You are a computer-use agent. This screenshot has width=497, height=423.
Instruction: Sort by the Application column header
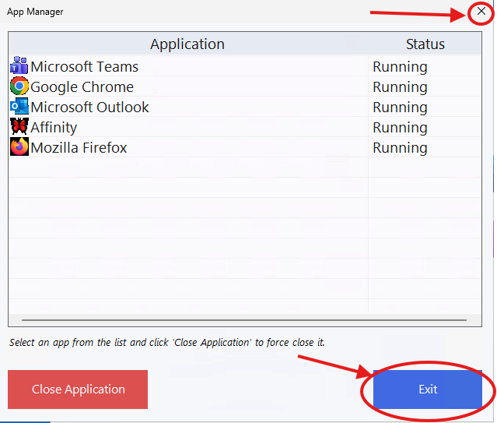coord(187,44)
